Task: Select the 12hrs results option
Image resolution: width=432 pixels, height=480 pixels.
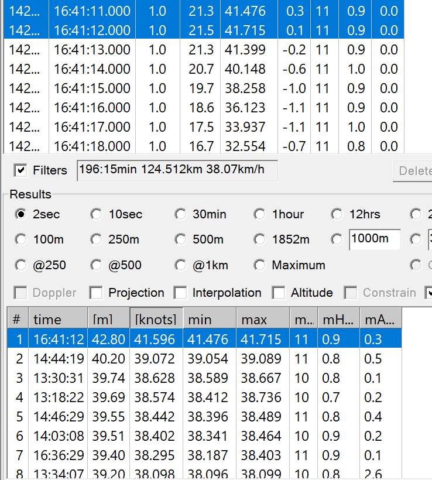Action: [337, 214]
